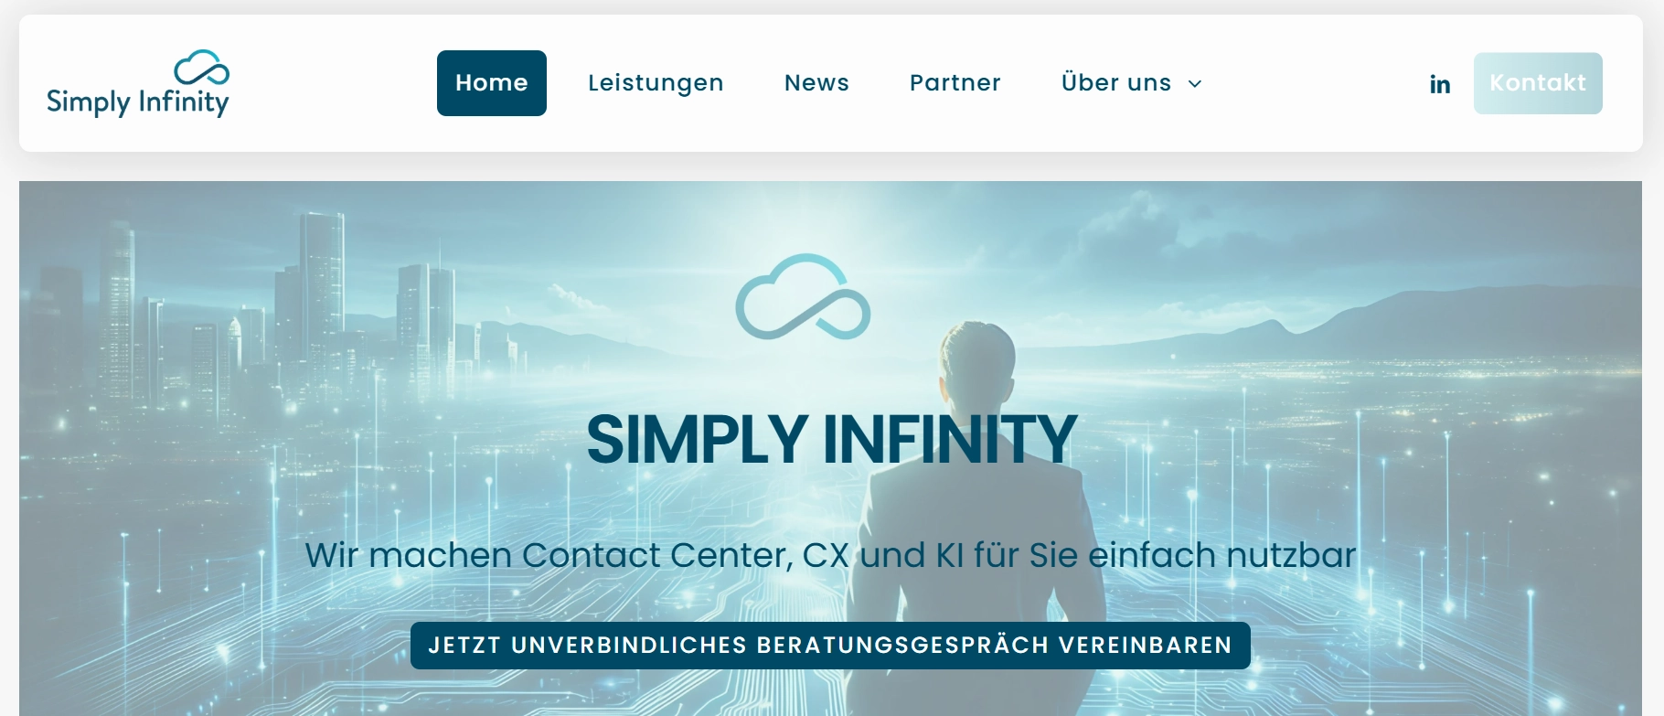Open the News section
1664x716 pixels.
tap(816, 82)
